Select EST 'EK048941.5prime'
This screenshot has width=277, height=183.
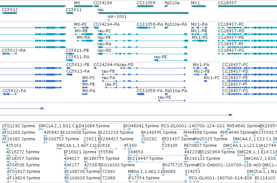click(x=141, y=126)
